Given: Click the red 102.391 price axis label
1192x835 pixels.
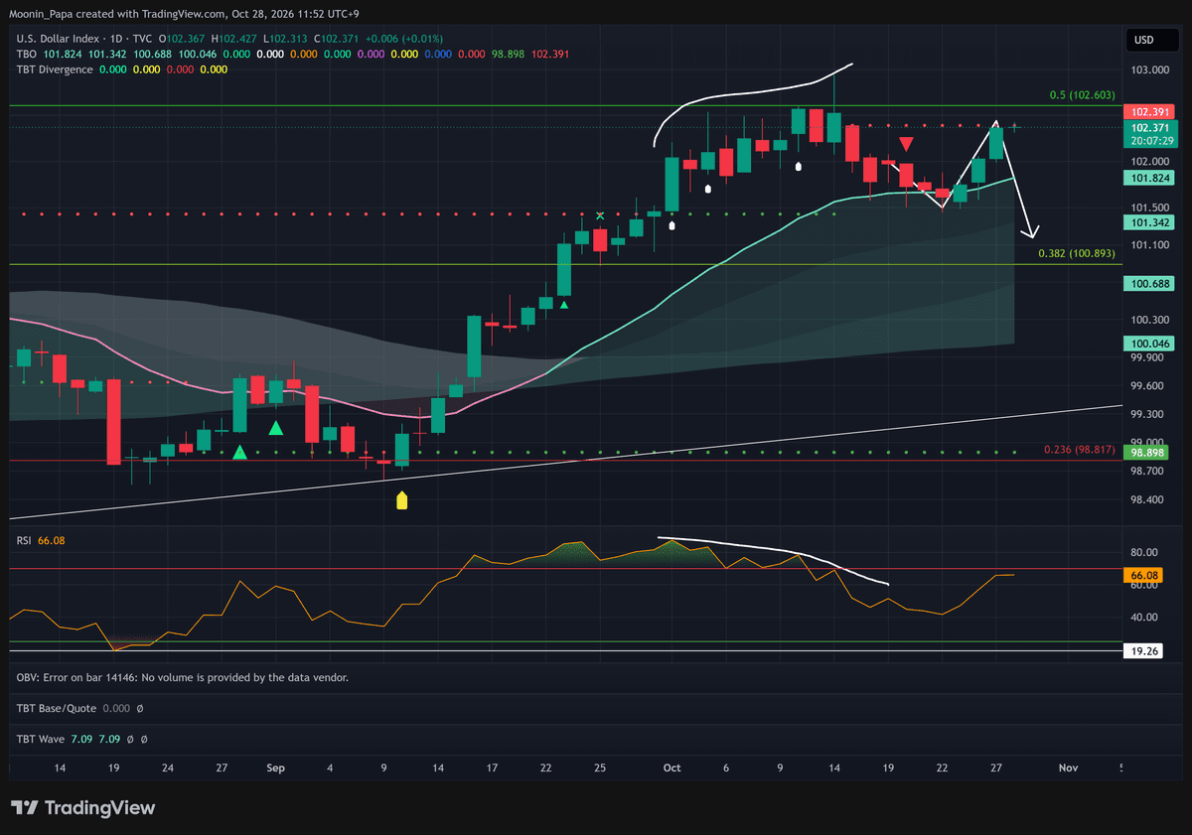Looking at the screenshot, I should tap(1150, 112).
